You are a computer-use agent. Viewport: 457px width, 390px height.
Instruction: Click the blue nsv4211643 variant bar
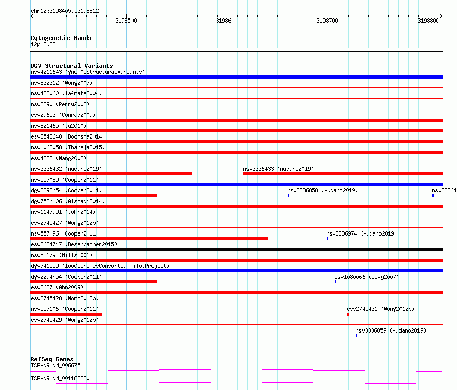[236, 77]
